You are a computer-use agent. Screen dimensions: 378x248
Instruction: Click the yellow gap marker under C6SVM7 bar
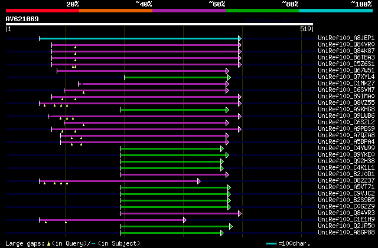click(83, 92)
